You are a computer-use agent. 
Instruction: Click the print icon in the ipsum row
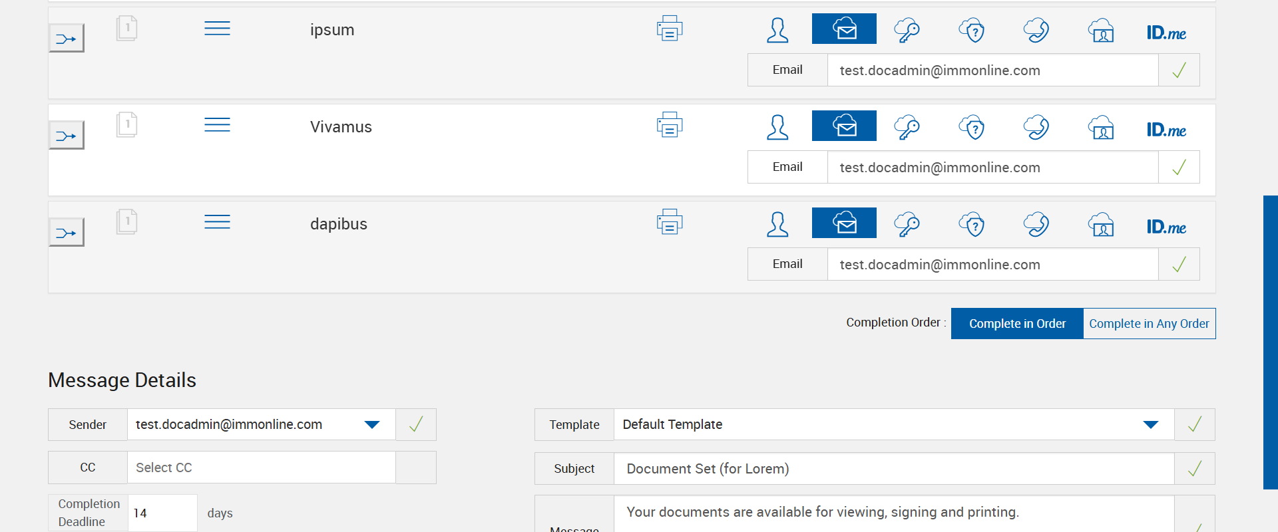click(670, 29)
